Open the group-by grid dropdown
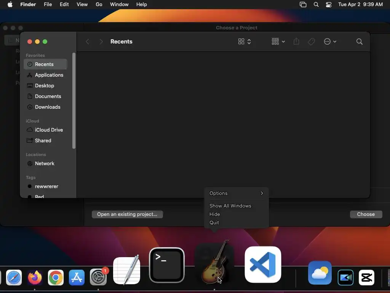Screen dimensions: 390x293 pyautogui.click(x=278, y=42)
